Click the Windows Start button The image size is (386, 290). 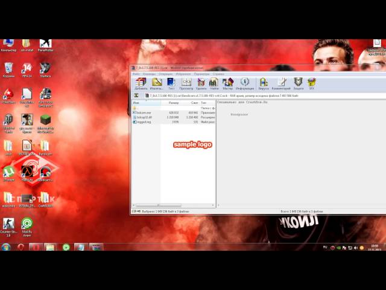pyautogui.click(x=5, y=247)
